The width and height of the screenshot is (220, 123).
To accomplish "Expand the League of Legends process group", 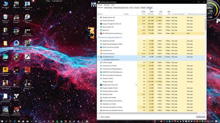I will (98, 24).
